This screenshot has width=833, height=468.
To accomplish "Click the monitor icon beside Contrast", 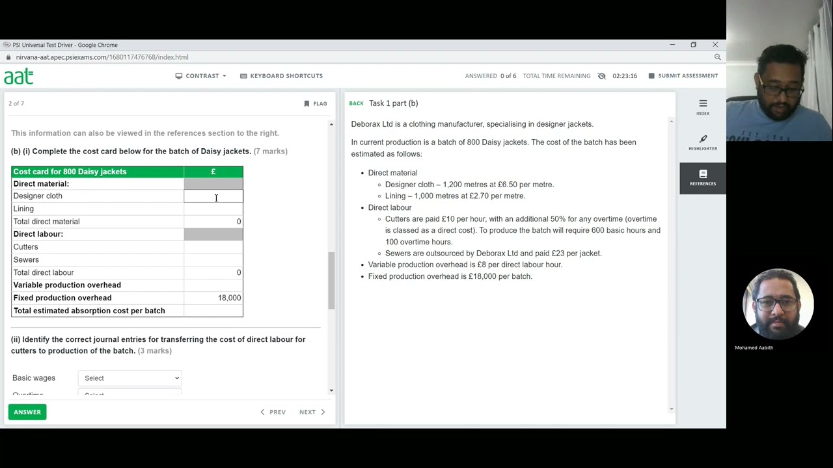I will [x=179, y=76].
